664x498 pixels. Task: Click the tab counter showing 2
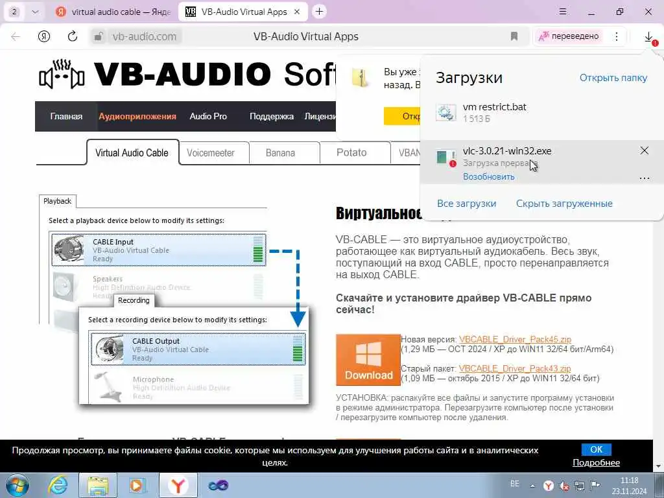pos(14,12)
